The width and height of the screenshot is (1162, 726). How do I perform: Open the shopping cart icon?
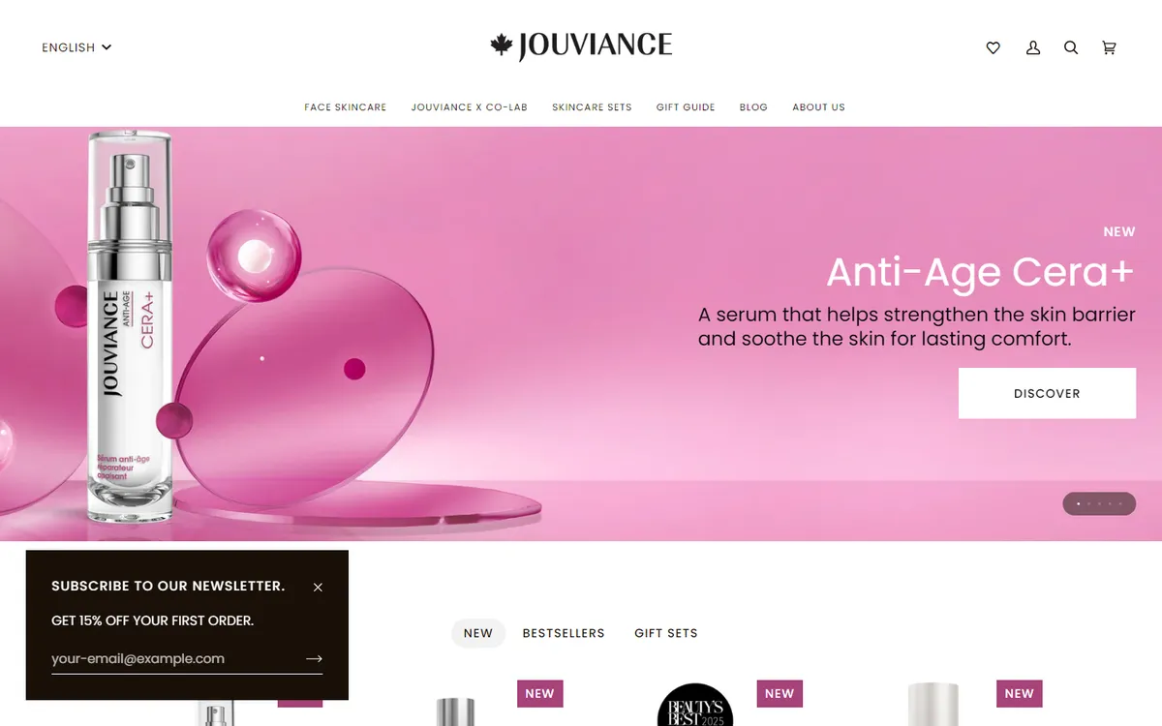tap(1110, 47)
